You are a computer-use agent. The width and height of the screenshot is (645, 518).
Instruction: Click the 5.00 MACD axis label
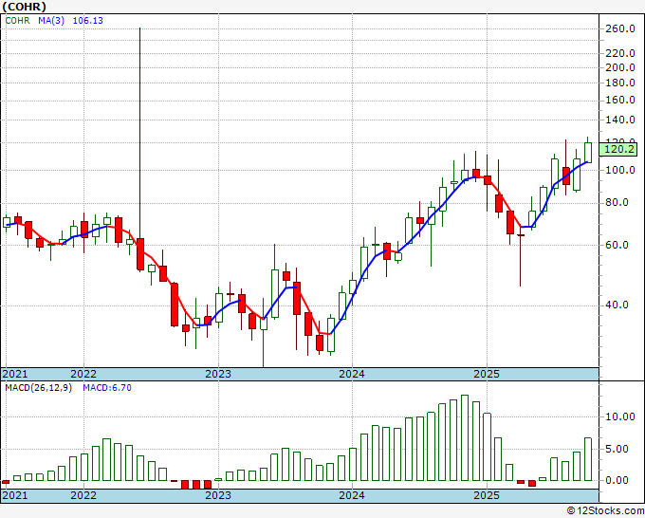(617, 449)
